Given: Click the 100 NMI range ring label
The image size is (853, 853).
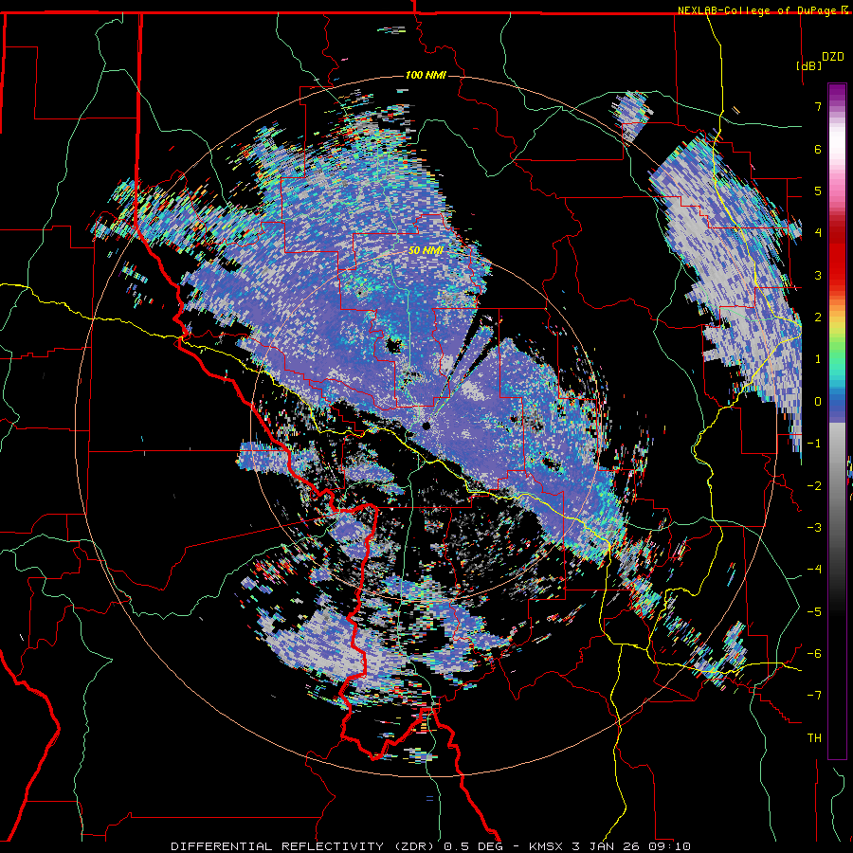Looking at the screenshot, I should [426, 75].
